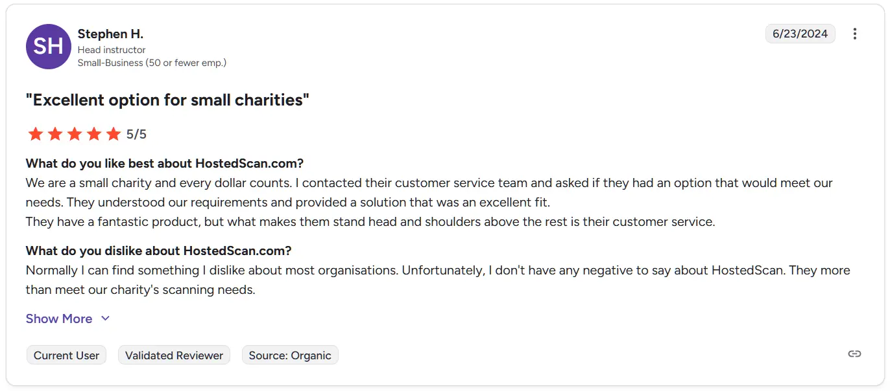The image size is (890, 391).
Task: Click the Current User tag
Action: [66, 355]
